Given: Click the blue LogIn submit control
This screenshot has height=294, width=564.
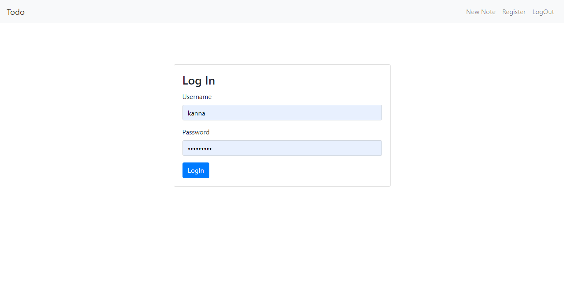Looking at the screenshot, I should tap(196, 170).
